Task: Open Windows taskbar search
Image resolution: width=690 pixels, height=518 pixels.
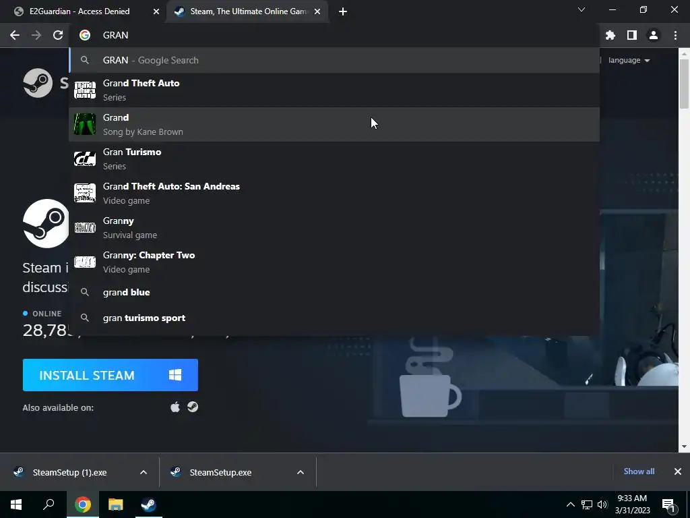Action: tap(49, 505)
